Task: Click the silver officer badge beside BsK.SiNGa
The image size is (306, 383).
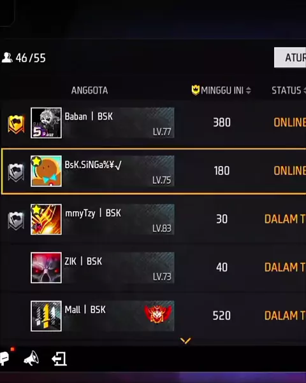Action: point(16,172)
